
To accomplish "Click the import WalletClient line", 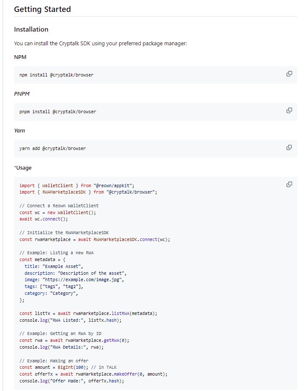I will 77,185.
